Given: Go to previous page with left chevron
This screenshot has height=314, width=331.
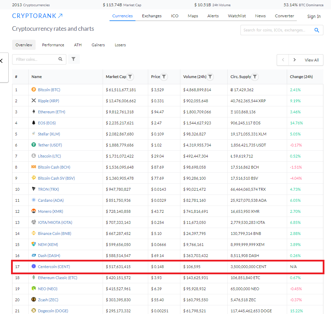Looking at the screenshot, I should tap(283, 60).
